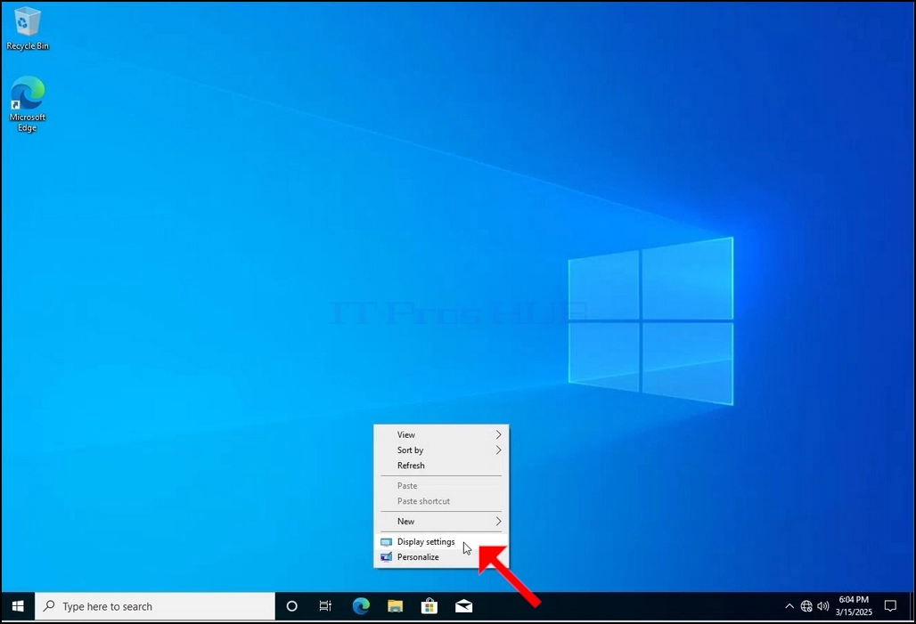Image resolution: width=916 pixels, height=624 pixels.
Task: Click the Cortana circle icon
Action: point(291,606)
